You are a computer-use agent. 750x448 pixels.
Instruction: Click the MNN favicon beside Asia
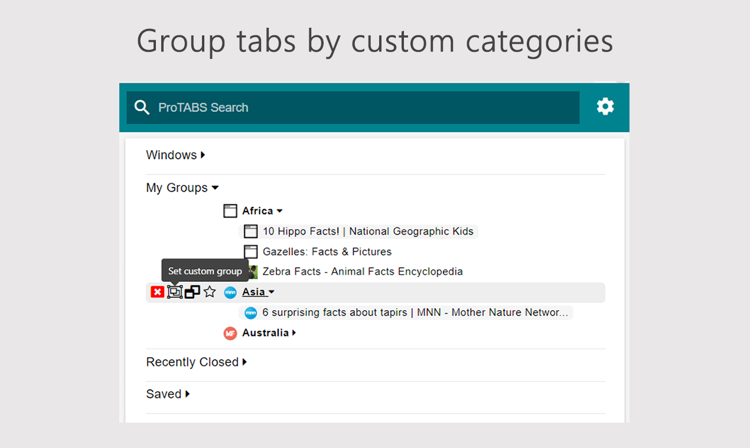(230, 292)
